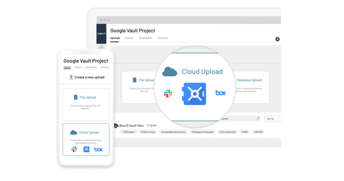Click the phone Cloud Upload cloud icon

click(73, 132)
